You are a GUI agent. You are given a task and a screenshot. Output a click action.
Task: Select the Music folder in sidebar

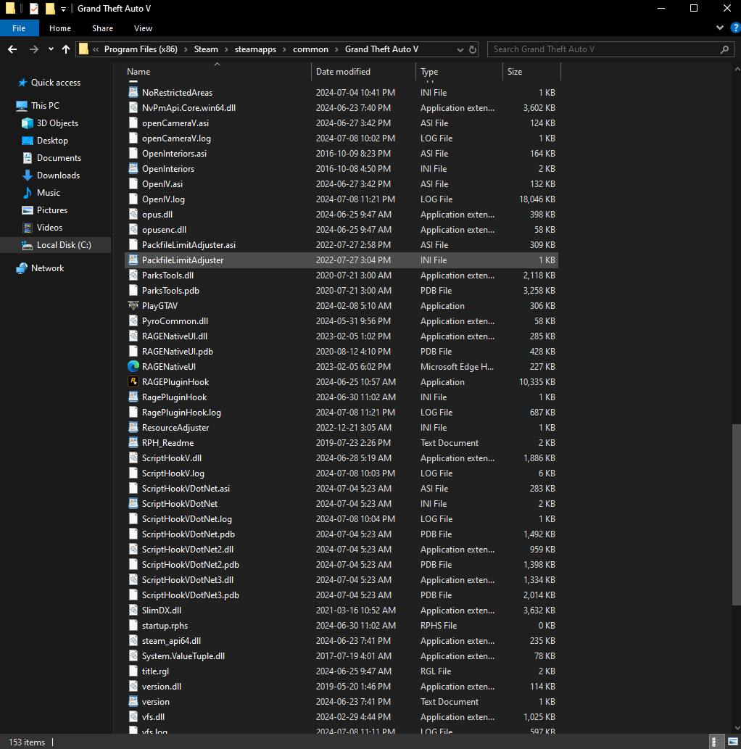49,193
